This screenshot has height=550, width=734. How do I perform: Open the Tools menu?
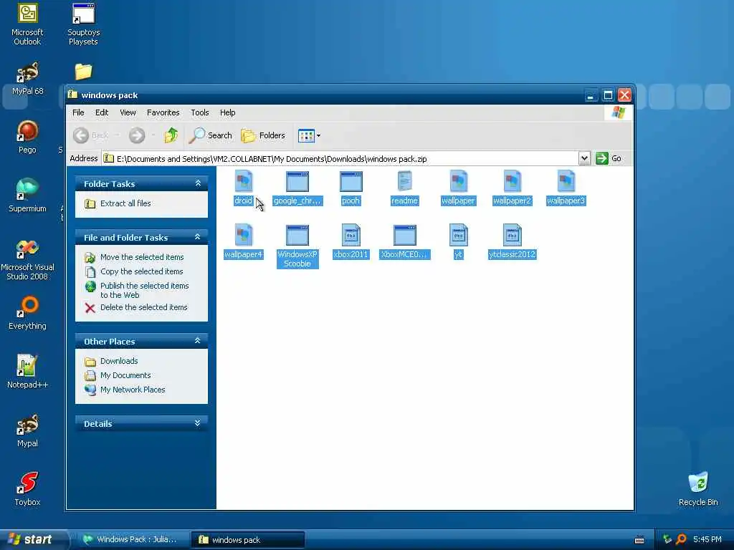pos(199,112)
